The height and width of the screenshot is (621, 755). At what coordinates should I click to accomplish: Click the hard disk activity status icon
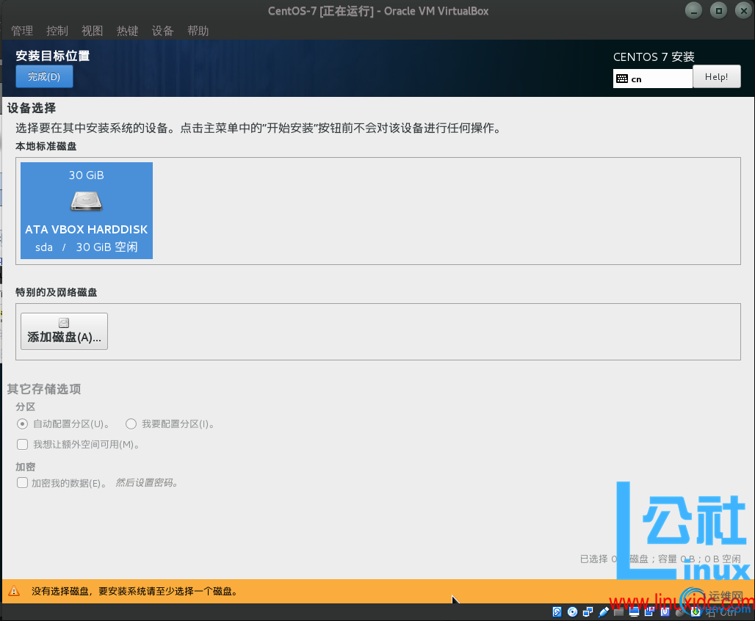[x=557, y=612]
